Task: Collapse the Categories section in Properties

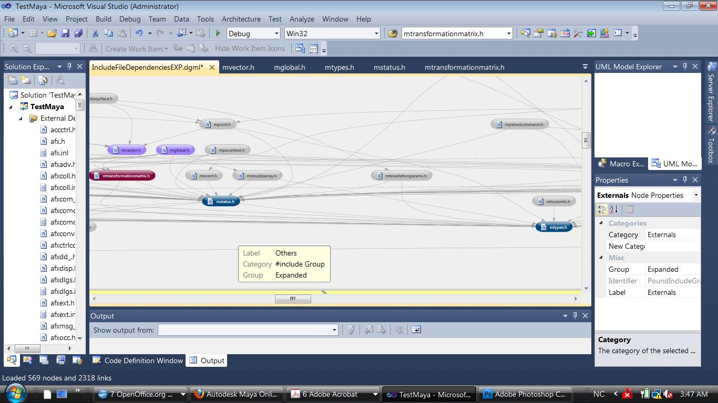Action: click(601, 223)
